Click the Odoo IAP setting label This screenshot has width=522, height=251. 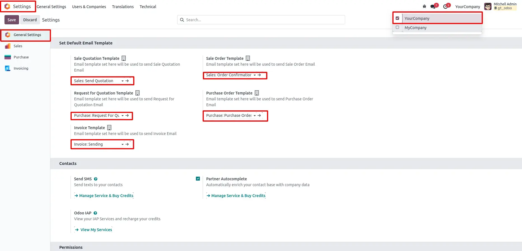point(83,213)
